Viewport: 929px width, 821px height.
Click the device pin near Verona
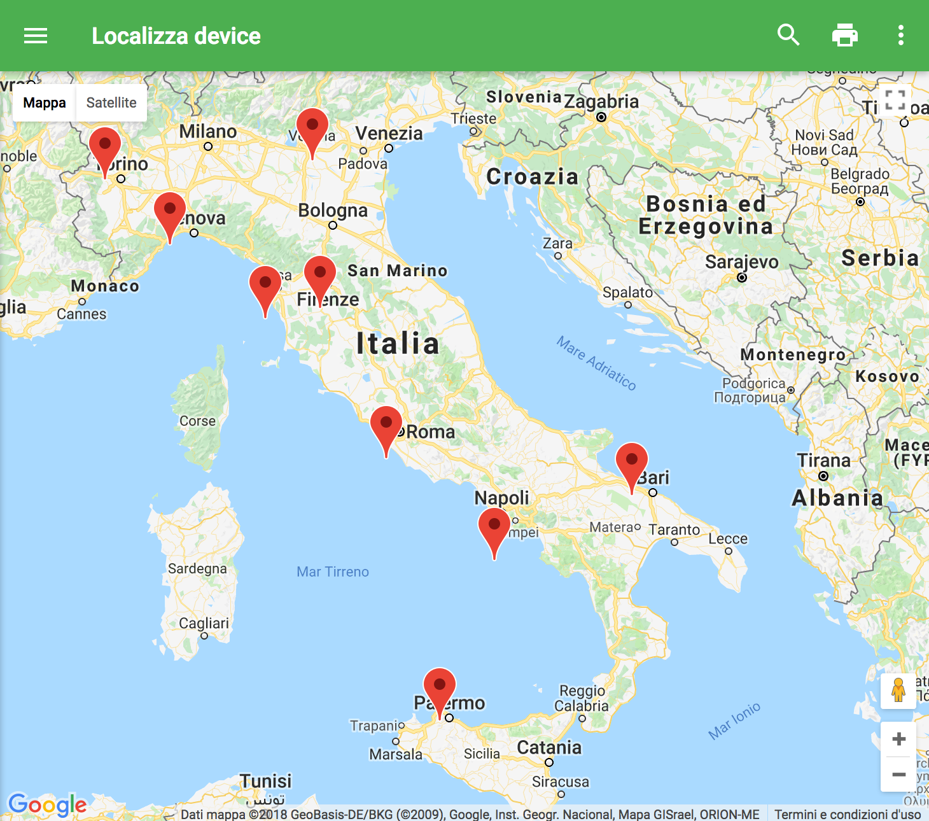coord(312,127)
